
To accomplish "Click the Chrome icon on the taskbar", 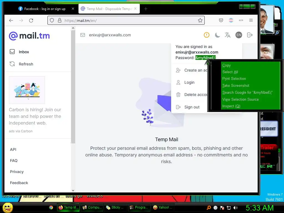I will [51, 207].
